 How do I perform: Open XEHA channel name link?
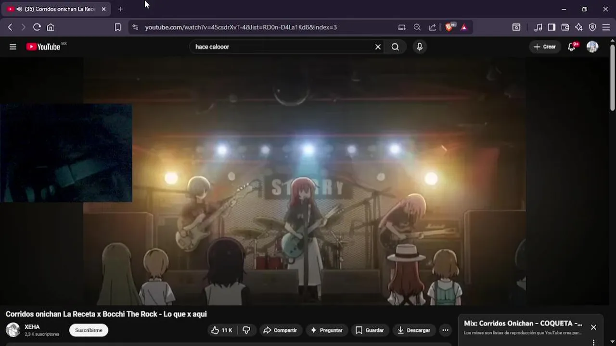[32, 327]
